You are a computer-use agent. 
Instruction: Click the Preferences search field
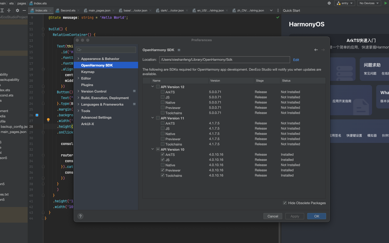pyautogui.click(x=106, y=50)
